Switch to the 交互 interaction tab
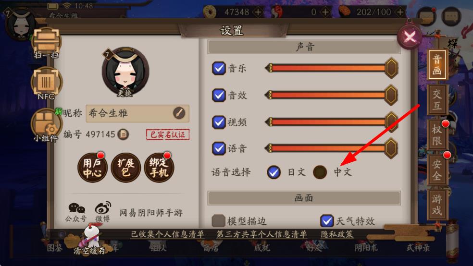 437,99
